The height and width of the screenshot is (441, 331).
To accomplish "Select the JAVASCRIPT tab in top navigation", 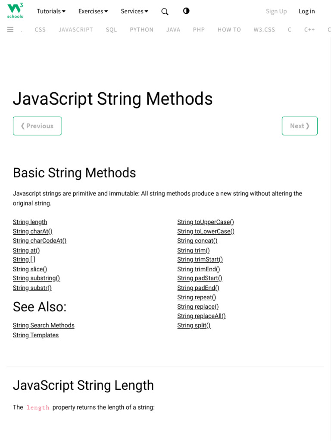I will coord(76,30).
